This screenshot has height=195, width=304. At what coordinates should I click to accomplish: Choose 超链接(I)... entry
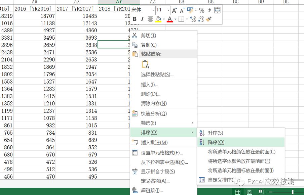click(x=164, y=190)
